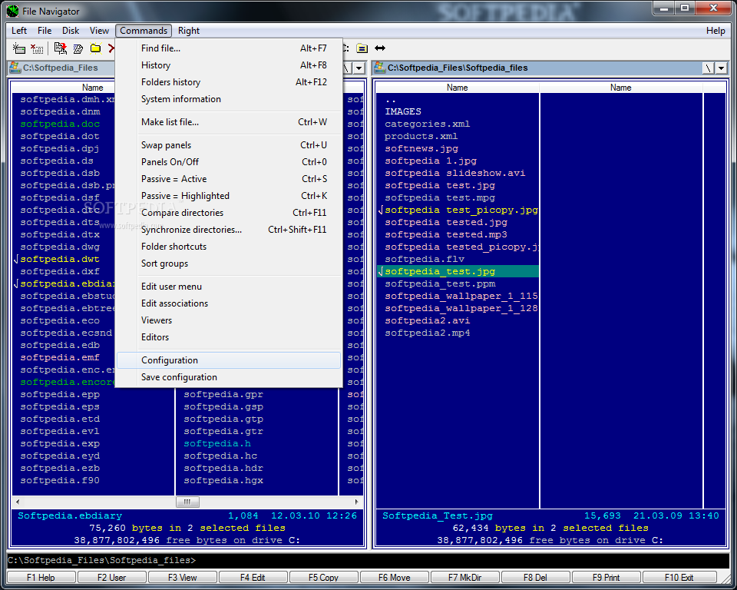
Task: Click the swap panels double-arrow icon
Action: [380, 48]
